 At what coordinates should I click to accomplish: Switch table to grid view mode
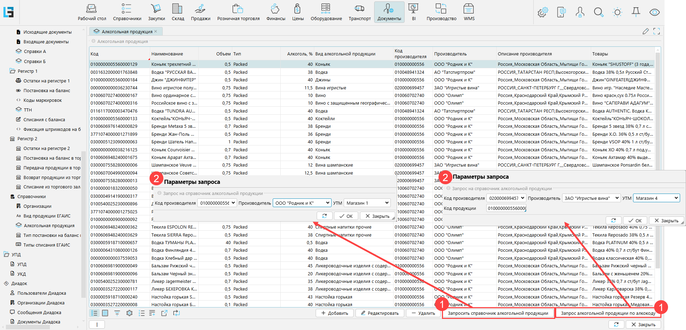(105, 313)
